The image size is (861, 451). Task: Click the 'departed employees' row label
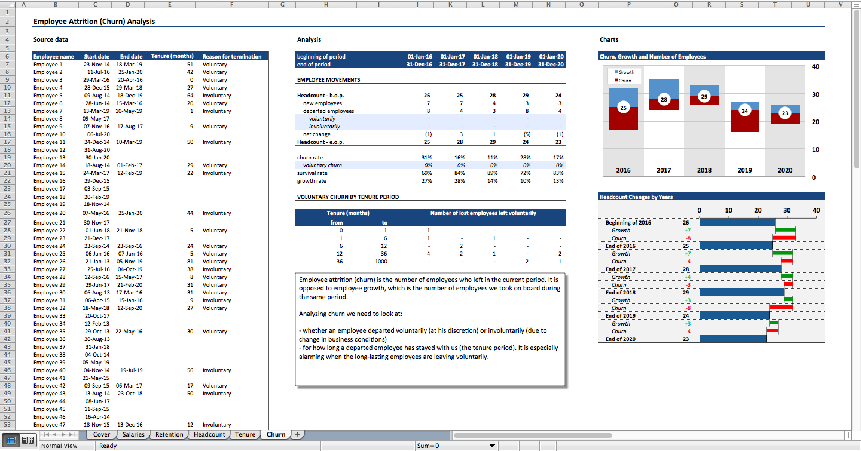pyautogui.click(x=328, y=111)
